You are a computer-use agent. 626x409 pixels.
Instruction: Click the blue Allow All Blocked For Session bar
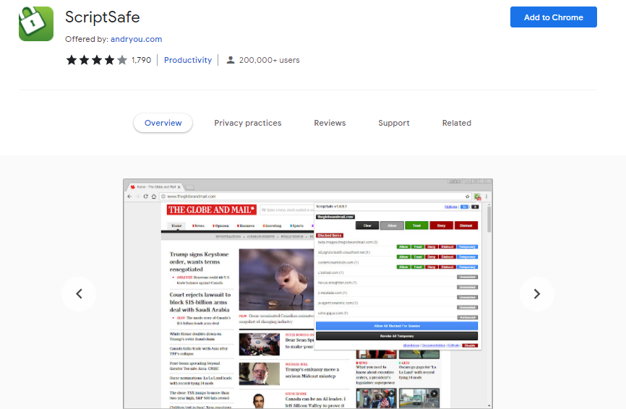[x=397, y=327]
